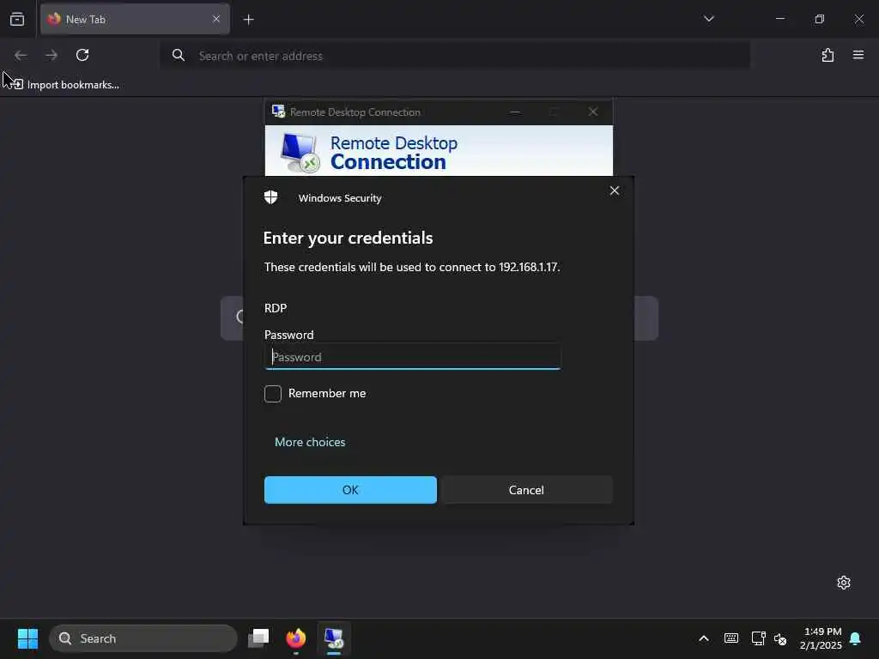
Task: Click the address bar search magnifier icon
Action: pyautogui.click(x=179, y=55)
